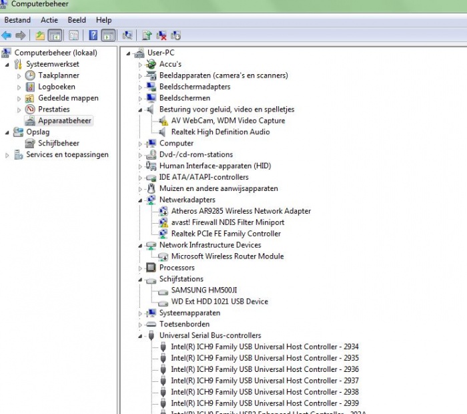Open the Beeld menu
Screen dimensions: 467x414
(77, 20)
